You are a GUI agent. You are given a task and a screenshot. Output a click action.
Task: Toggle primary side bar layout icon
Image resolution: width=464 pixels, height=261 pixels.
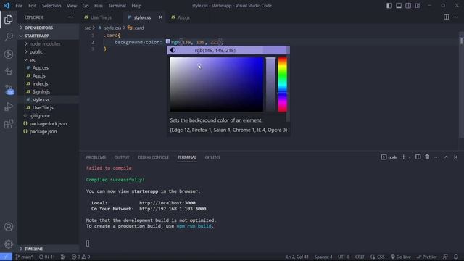(x=389, y=6)
